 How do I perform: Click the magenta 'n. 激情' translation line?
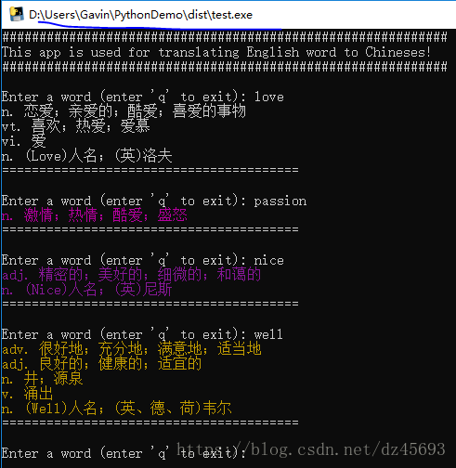click(94, 215)
